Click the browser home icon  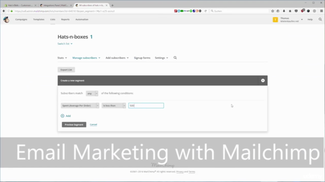click(290, 11)
